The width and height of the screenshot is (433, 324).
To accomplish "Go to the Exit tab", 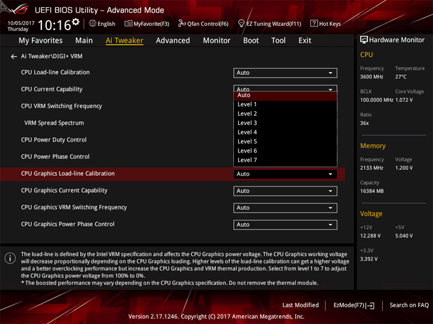I will coord(304,41).
